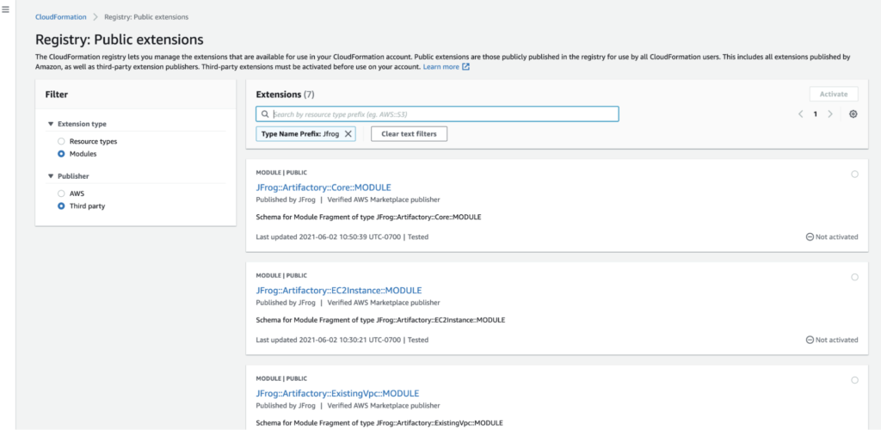Go to the next extensions page arrow

(830, 114)
